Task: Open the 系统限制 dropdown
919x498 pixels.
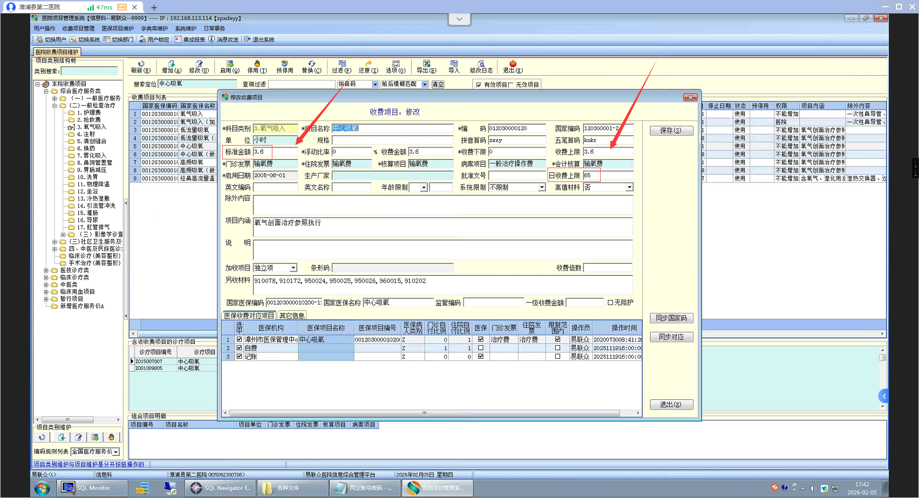Action: [541, 188]
